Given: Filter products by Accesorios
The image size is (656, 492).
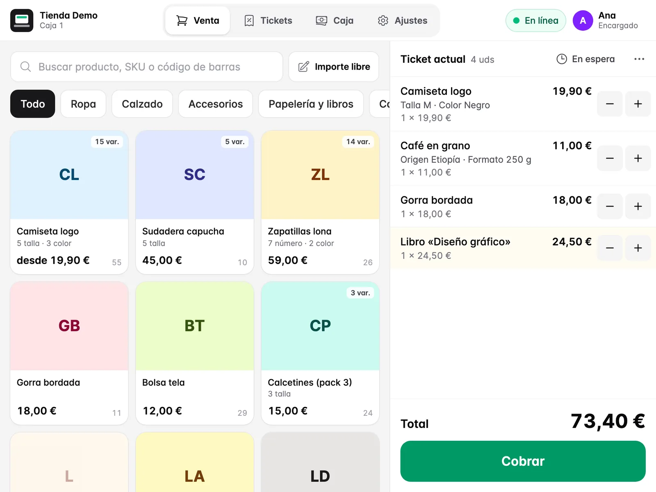Looking at the screenshot, I should click(216, 104).
